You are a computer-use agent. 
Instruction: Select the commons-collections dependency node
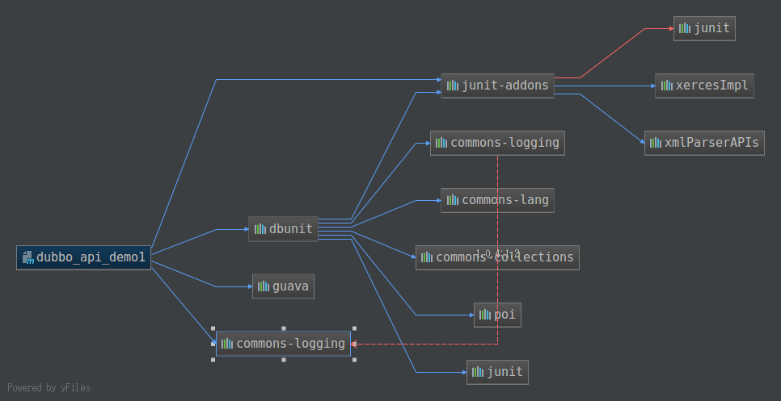(x=497, y=257)
